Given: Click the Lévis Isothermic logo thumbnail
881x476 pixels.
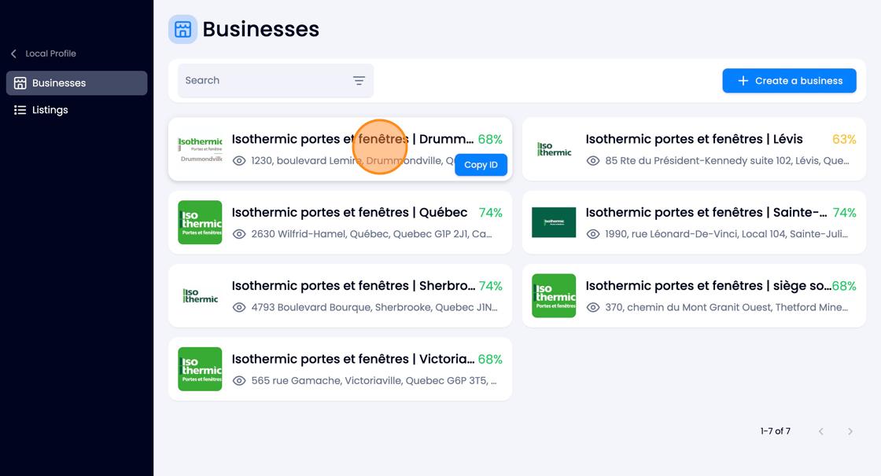Looking at the screenshot, I should tap(554, 149).
